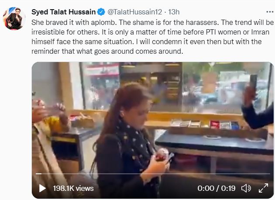
Task: Mute the video with speaker icon
Action: click(x=246, y=188)
